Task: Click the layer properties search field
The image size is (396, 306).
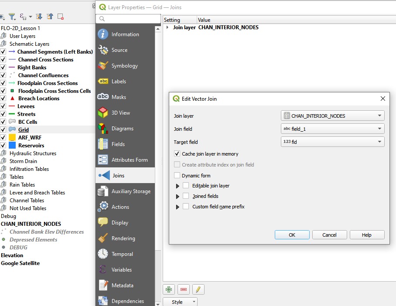Action: coord(129,19)
